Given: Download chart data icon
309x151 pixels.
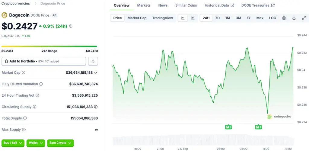Looking at the screenshot, I should 294,18.
